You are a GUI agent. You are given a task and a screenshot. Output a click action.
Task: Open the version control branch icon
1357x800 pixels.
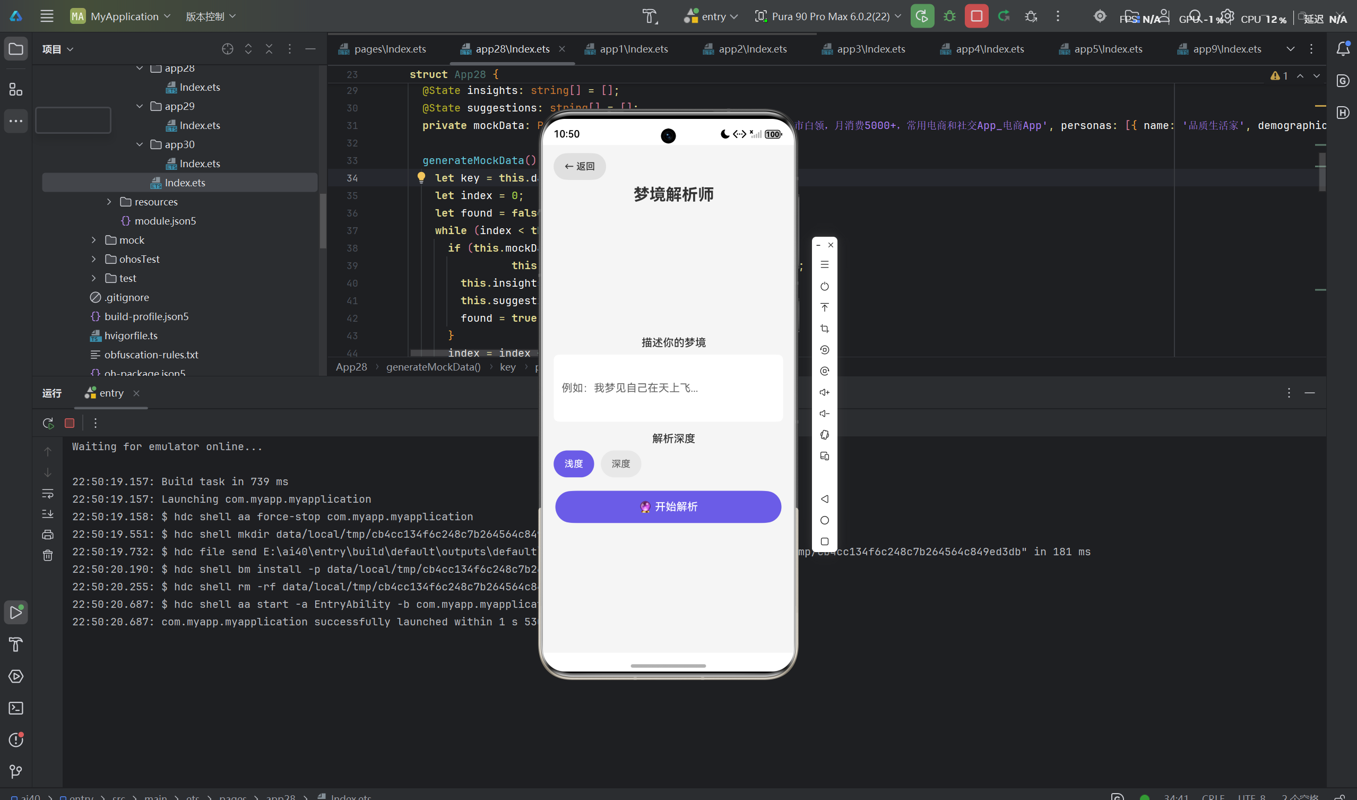pyautogui.click(x=15, y=771)
